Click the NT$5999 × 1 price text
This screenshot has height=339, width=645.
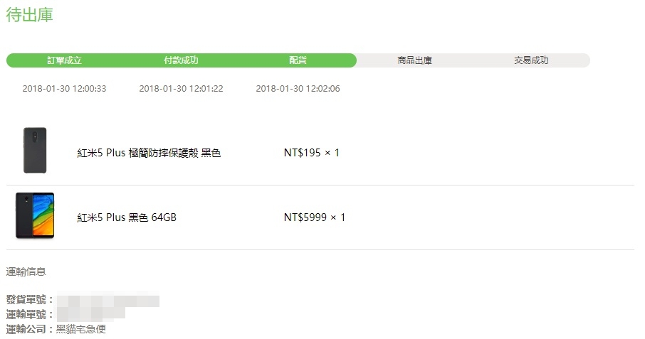click(314, 217)
